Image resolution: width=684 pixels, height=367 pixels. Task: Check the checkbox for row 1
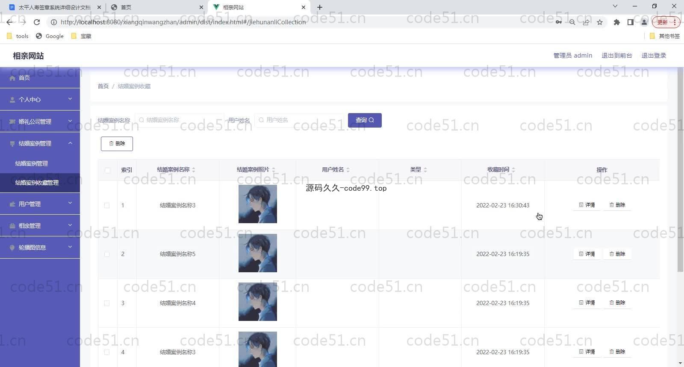[107, 205]
